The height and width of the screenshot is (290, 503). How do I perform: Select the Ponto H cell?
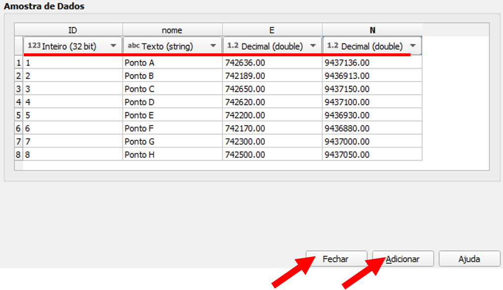point(172,155)
